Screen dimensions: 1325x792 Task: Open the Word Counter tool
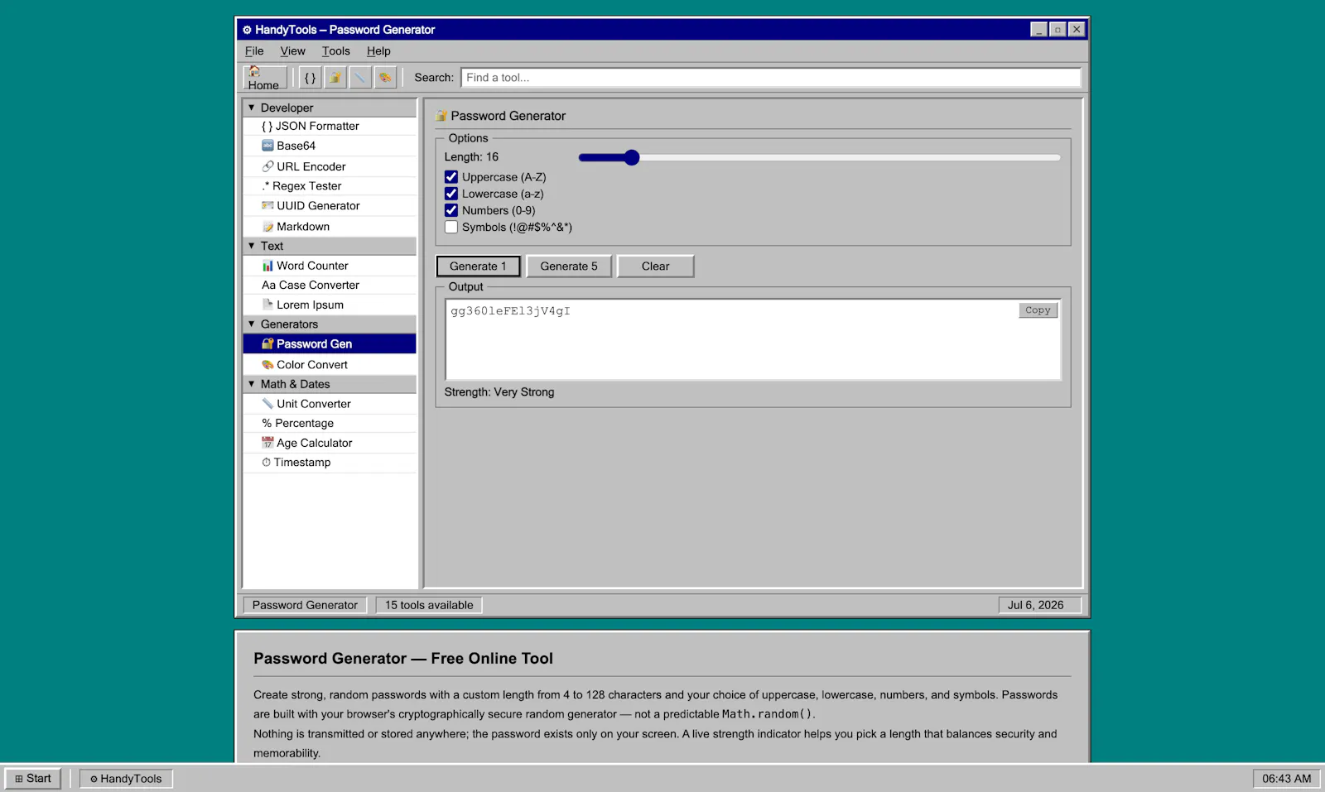(x=330, y=266)
